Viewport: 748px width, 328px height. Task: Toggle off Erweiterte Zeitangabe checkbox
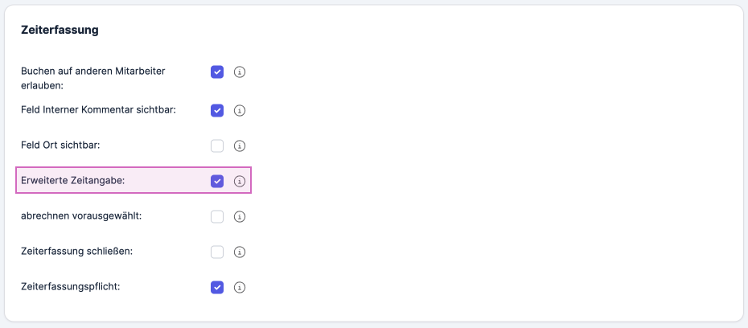[217, 181]
